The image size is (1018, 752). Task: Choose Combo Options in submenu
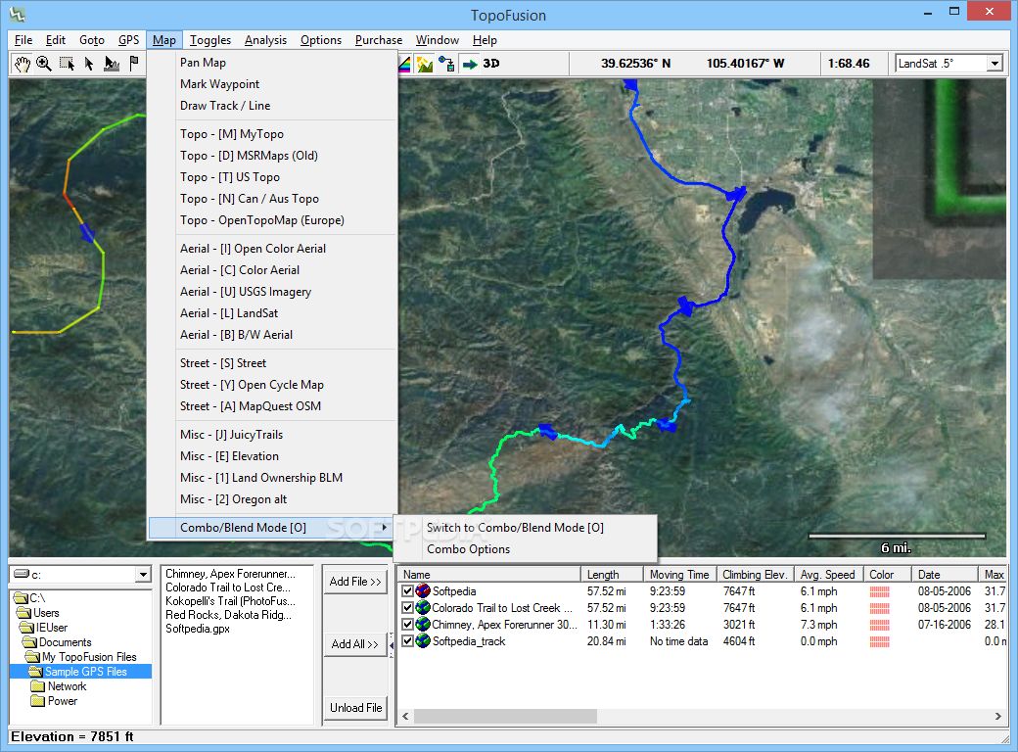click(x=468, y=548)
